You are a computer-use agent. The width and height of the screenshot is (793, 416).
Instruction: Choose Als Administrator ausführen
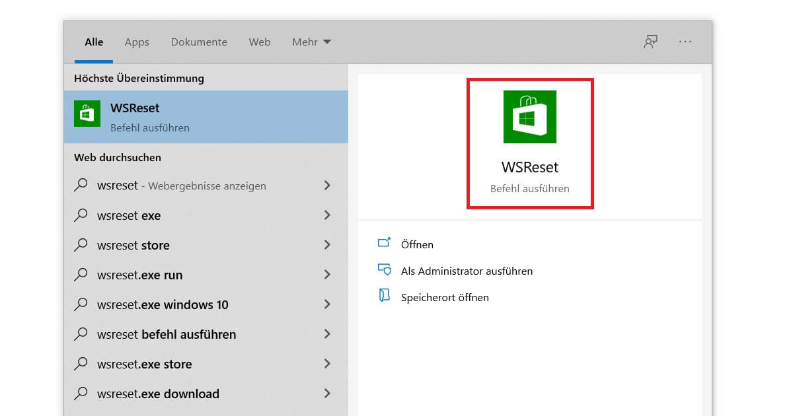coord(467,271)
